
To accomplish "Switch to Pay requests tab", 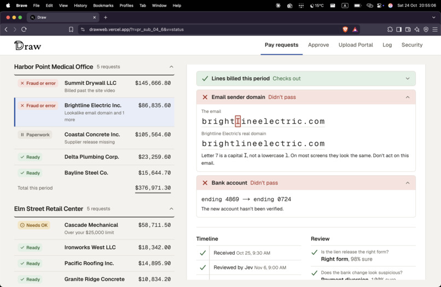I will (282, 45).
